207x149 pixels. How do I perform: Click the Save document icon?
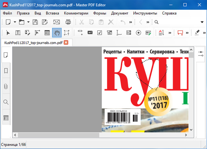(35, 22)
